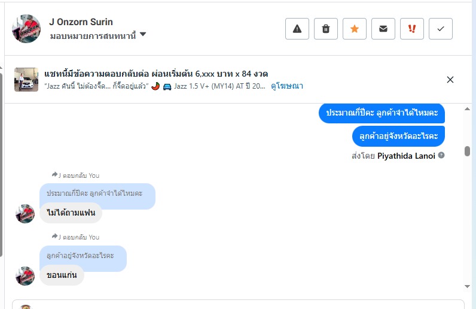This screenshot has height=309, width=476.
Task: Click the sent bubble 'ลูกค้าอยู่จังหวัดอะไรคะ'
Action: [398, 136]
